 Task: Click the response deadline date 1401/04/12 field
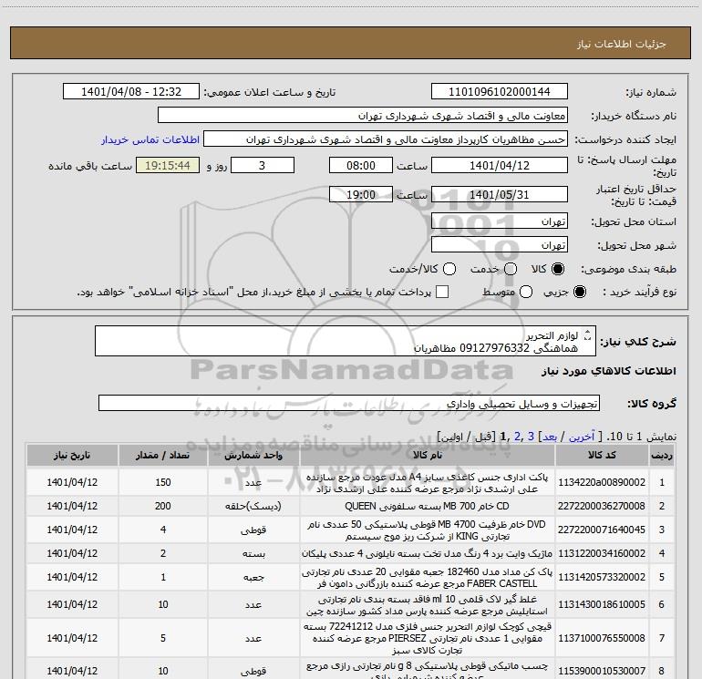pyautogui.click(x=500, y=165)
